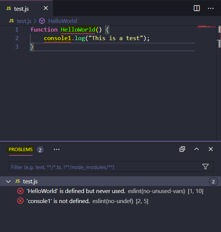Click error icon beside console1 problem
This screenshot has width=221, height=232.
(x=20, y=201)
